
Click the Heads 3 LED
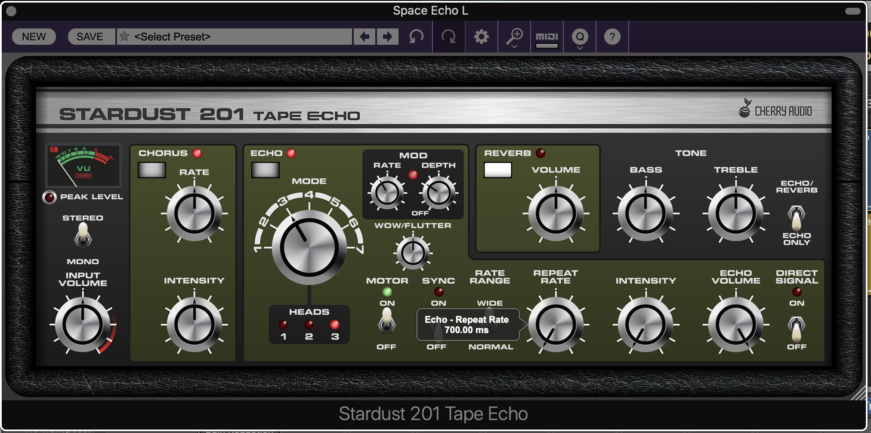335,324
